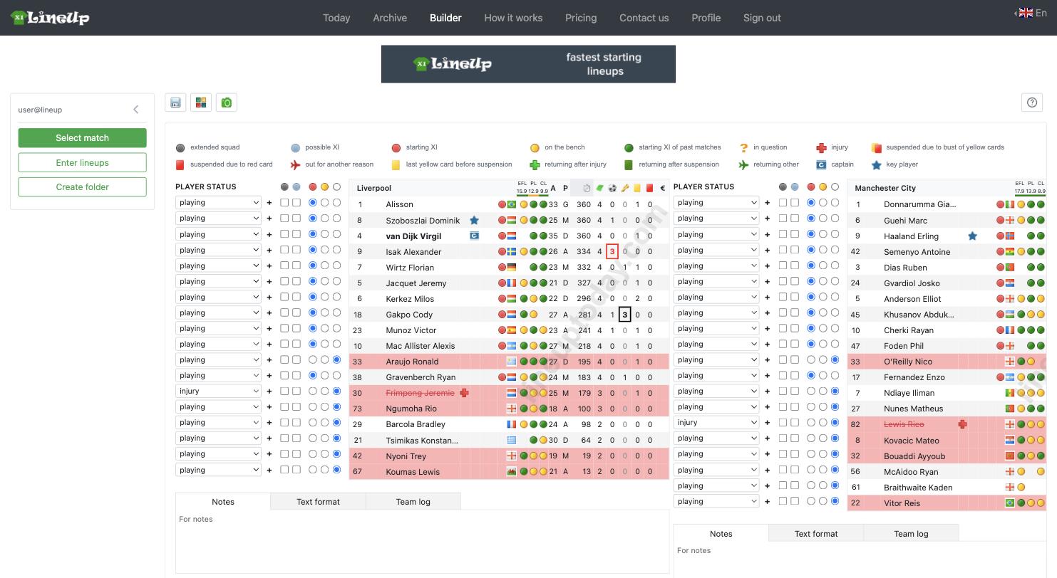The image size is (1057, 578).
Task: Switch to Manchester City's Team log tab
Action: [x=911, y=533]
